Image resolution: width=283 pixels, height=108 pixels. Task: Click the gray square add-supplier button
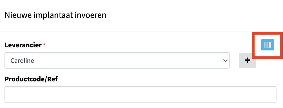point(247,60)
